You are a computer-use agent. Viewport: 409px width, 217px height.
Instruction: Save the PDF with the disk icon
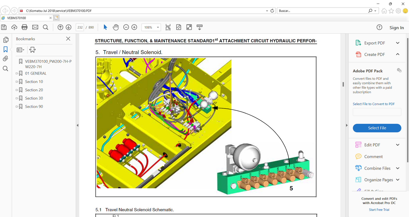click(x=3, y=27)
